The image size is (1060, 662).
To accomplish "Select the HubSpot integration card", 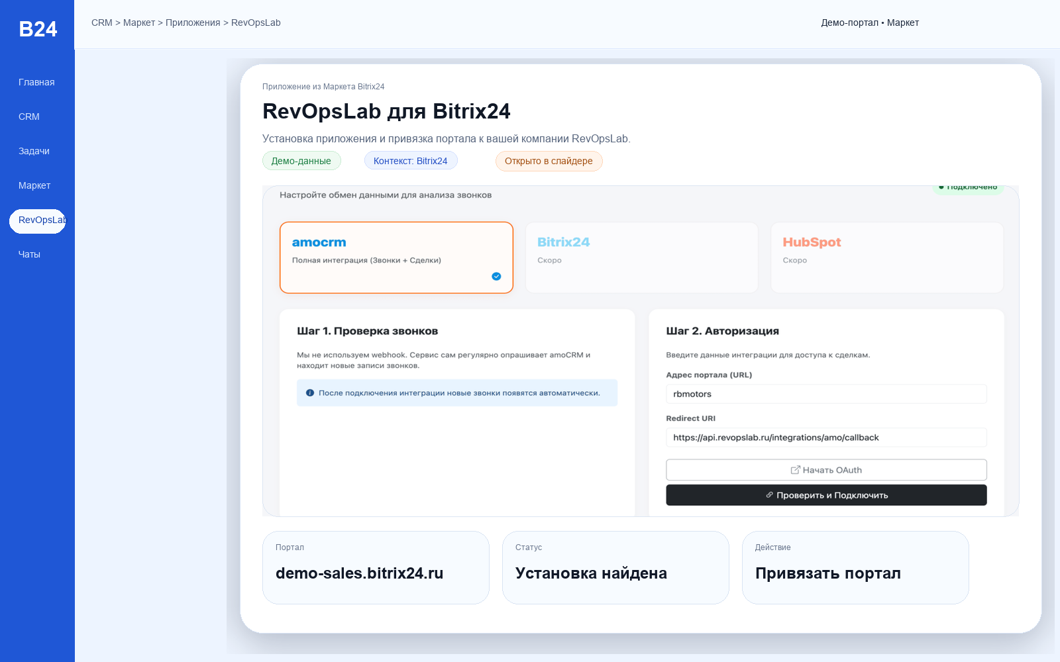I will (887, 258).
